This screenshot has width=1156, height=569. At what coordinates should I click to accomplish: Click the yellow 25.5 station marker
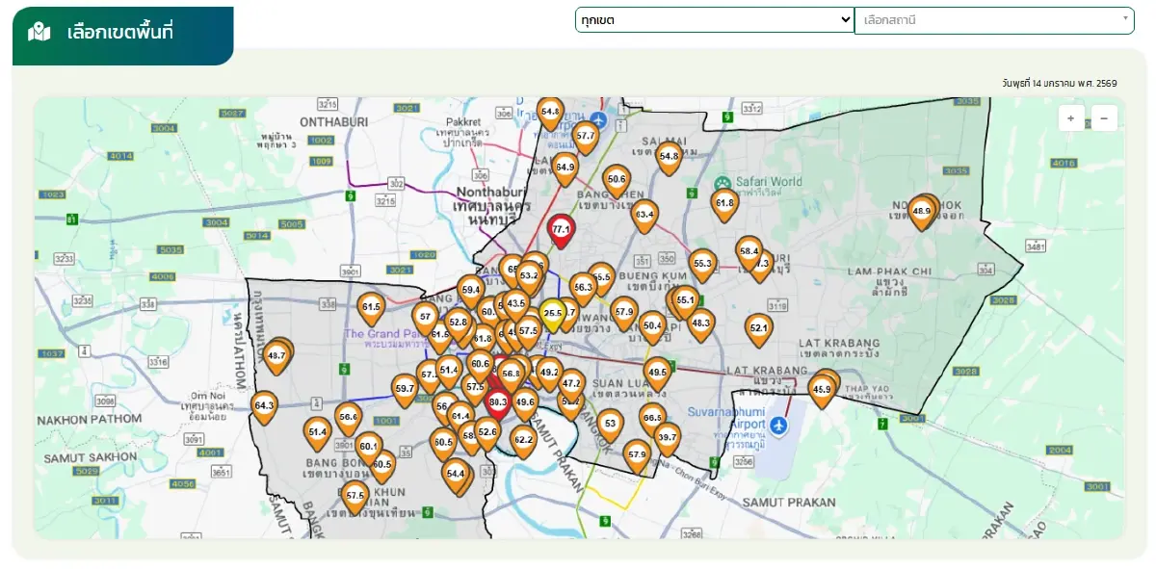point(552,313)
